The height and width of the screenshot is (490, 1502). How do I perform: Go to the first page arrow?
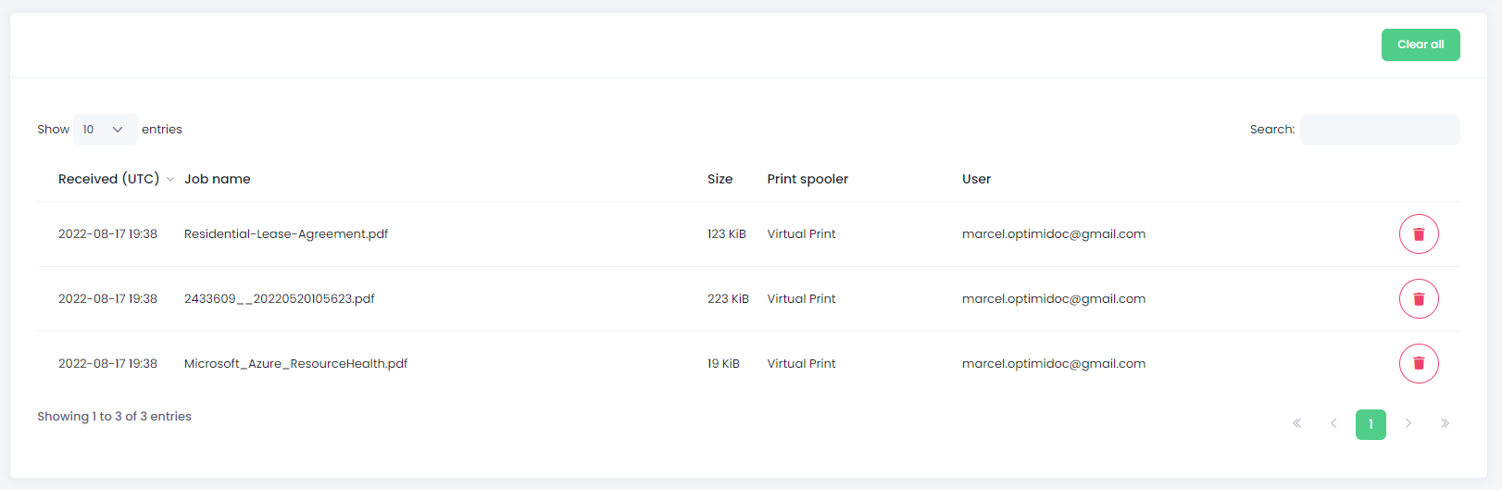1296,423
